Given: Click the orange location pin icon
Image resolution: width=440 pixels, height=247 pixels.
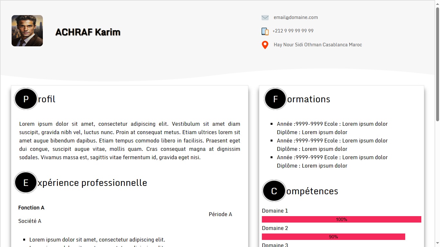Looking at the screenshot, I should 265,45.
